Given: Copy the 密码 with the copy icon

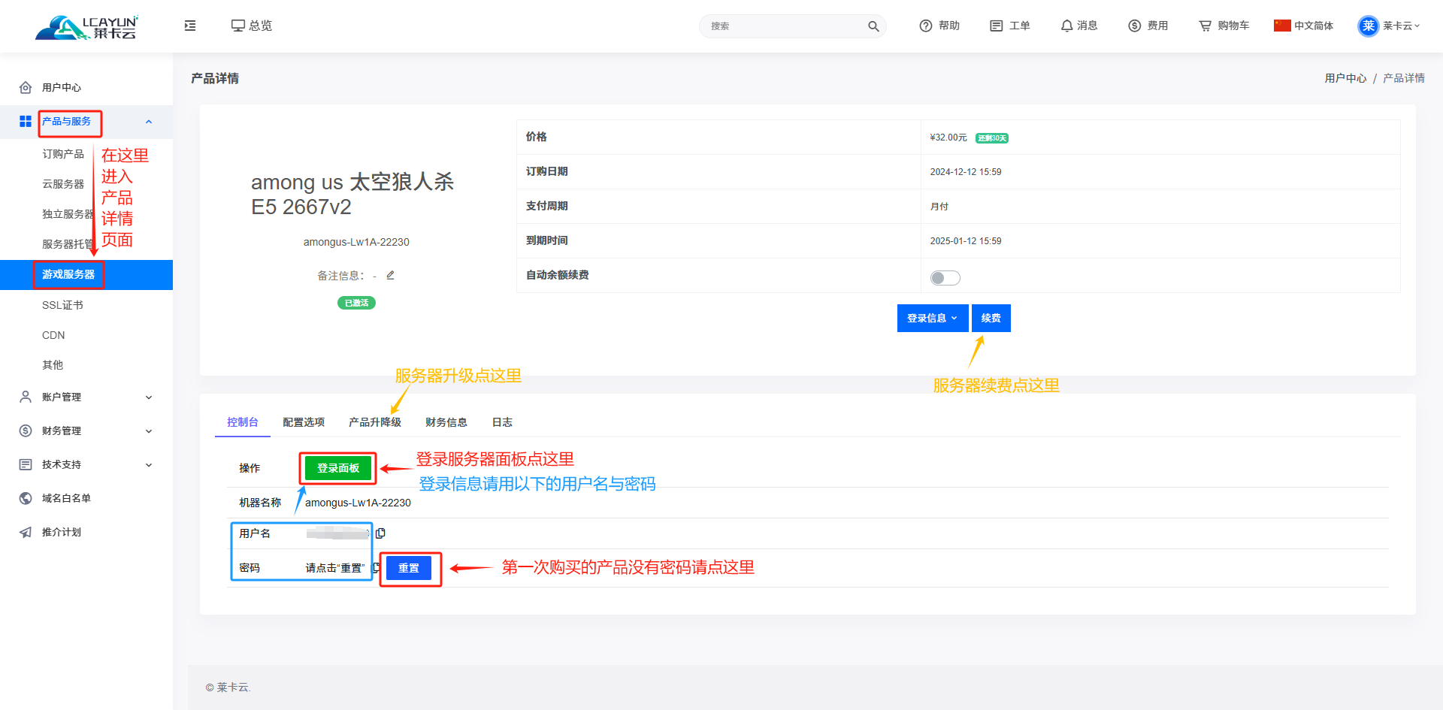Looking at the screenshot, I should point(376,568).
